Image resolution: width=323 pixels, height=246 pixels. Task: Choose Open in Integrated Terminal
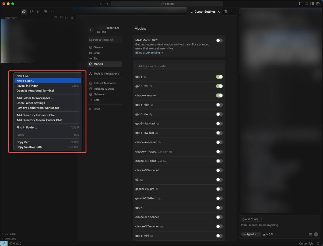pyautogui.click(x=48, y=91)
